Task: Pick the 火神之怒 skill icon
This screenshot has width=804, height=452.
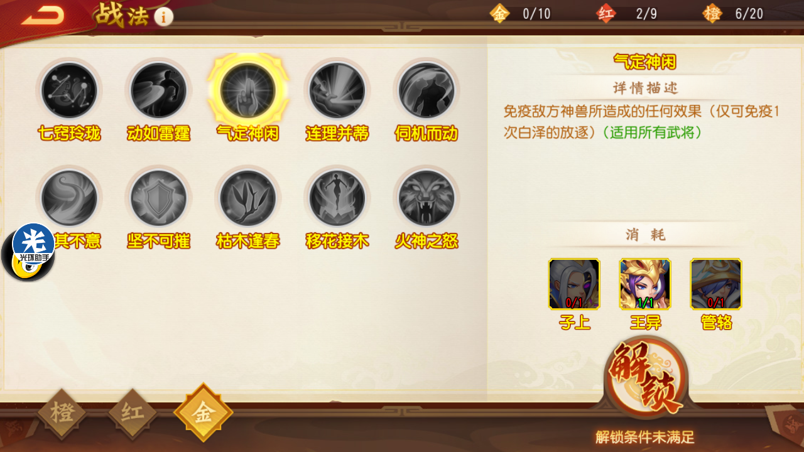Action: click(426, 198)
